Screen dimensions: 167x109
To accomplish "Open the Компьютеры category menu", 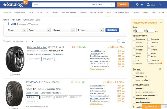I will [x=20, y=13].
